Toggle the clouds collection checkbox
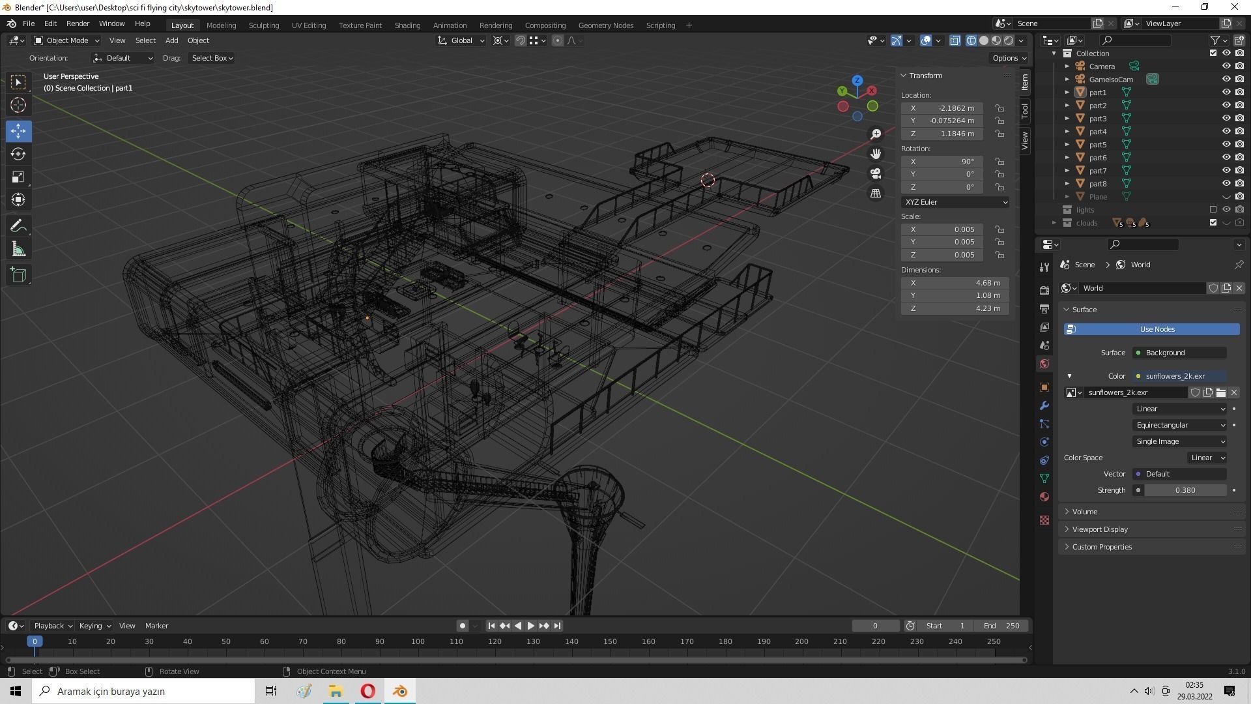Screen dimensions: 1251x704 (x=1213, y=223)
